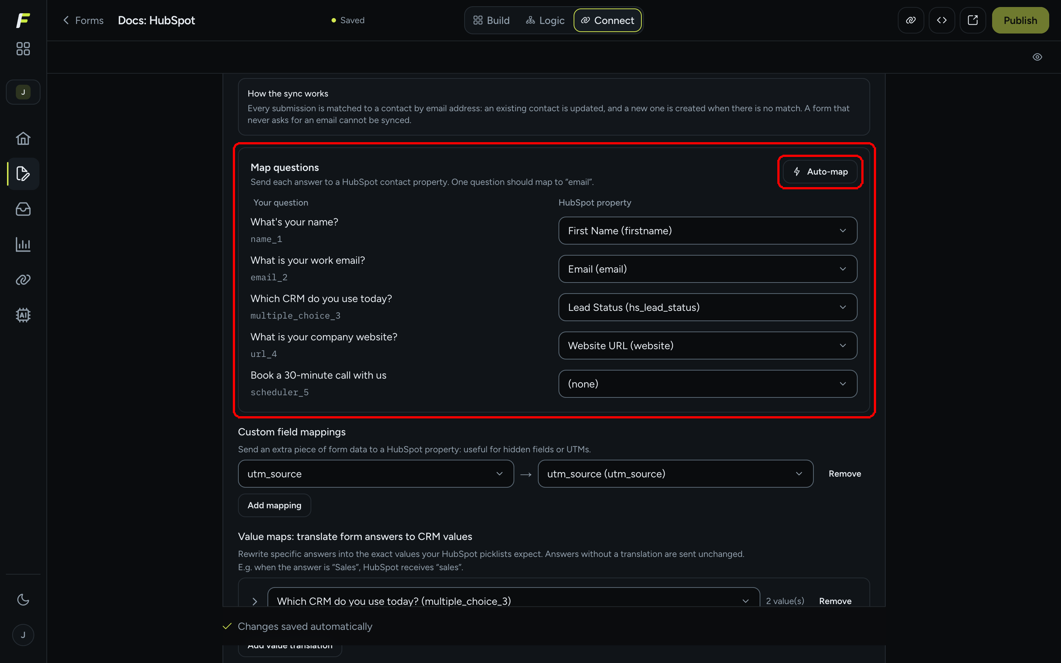Click the "Book a 30-minute call with us" question
Image resolution: width=1061 pixels, height=663 pixels.
[x=318, y=375]
